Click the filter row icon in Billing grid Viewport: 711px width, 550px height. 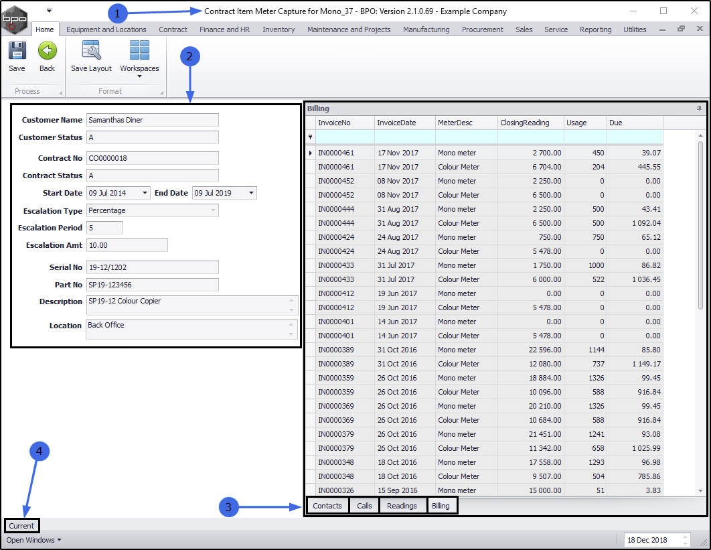pos(310,137)
